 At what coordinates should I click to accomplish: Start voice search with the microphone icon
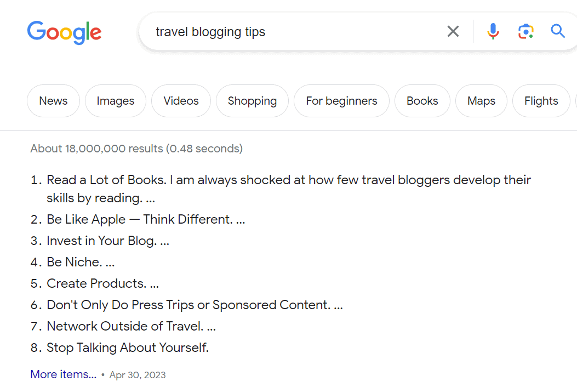493,32
